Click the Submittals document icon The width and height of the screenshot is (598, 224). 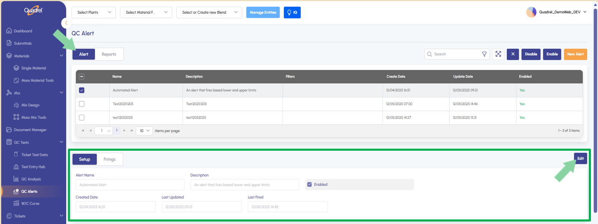[9, 43]
